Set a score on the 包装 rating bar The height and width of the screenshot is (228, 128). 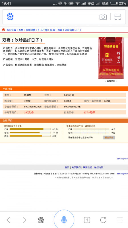(x=91, y=133)
